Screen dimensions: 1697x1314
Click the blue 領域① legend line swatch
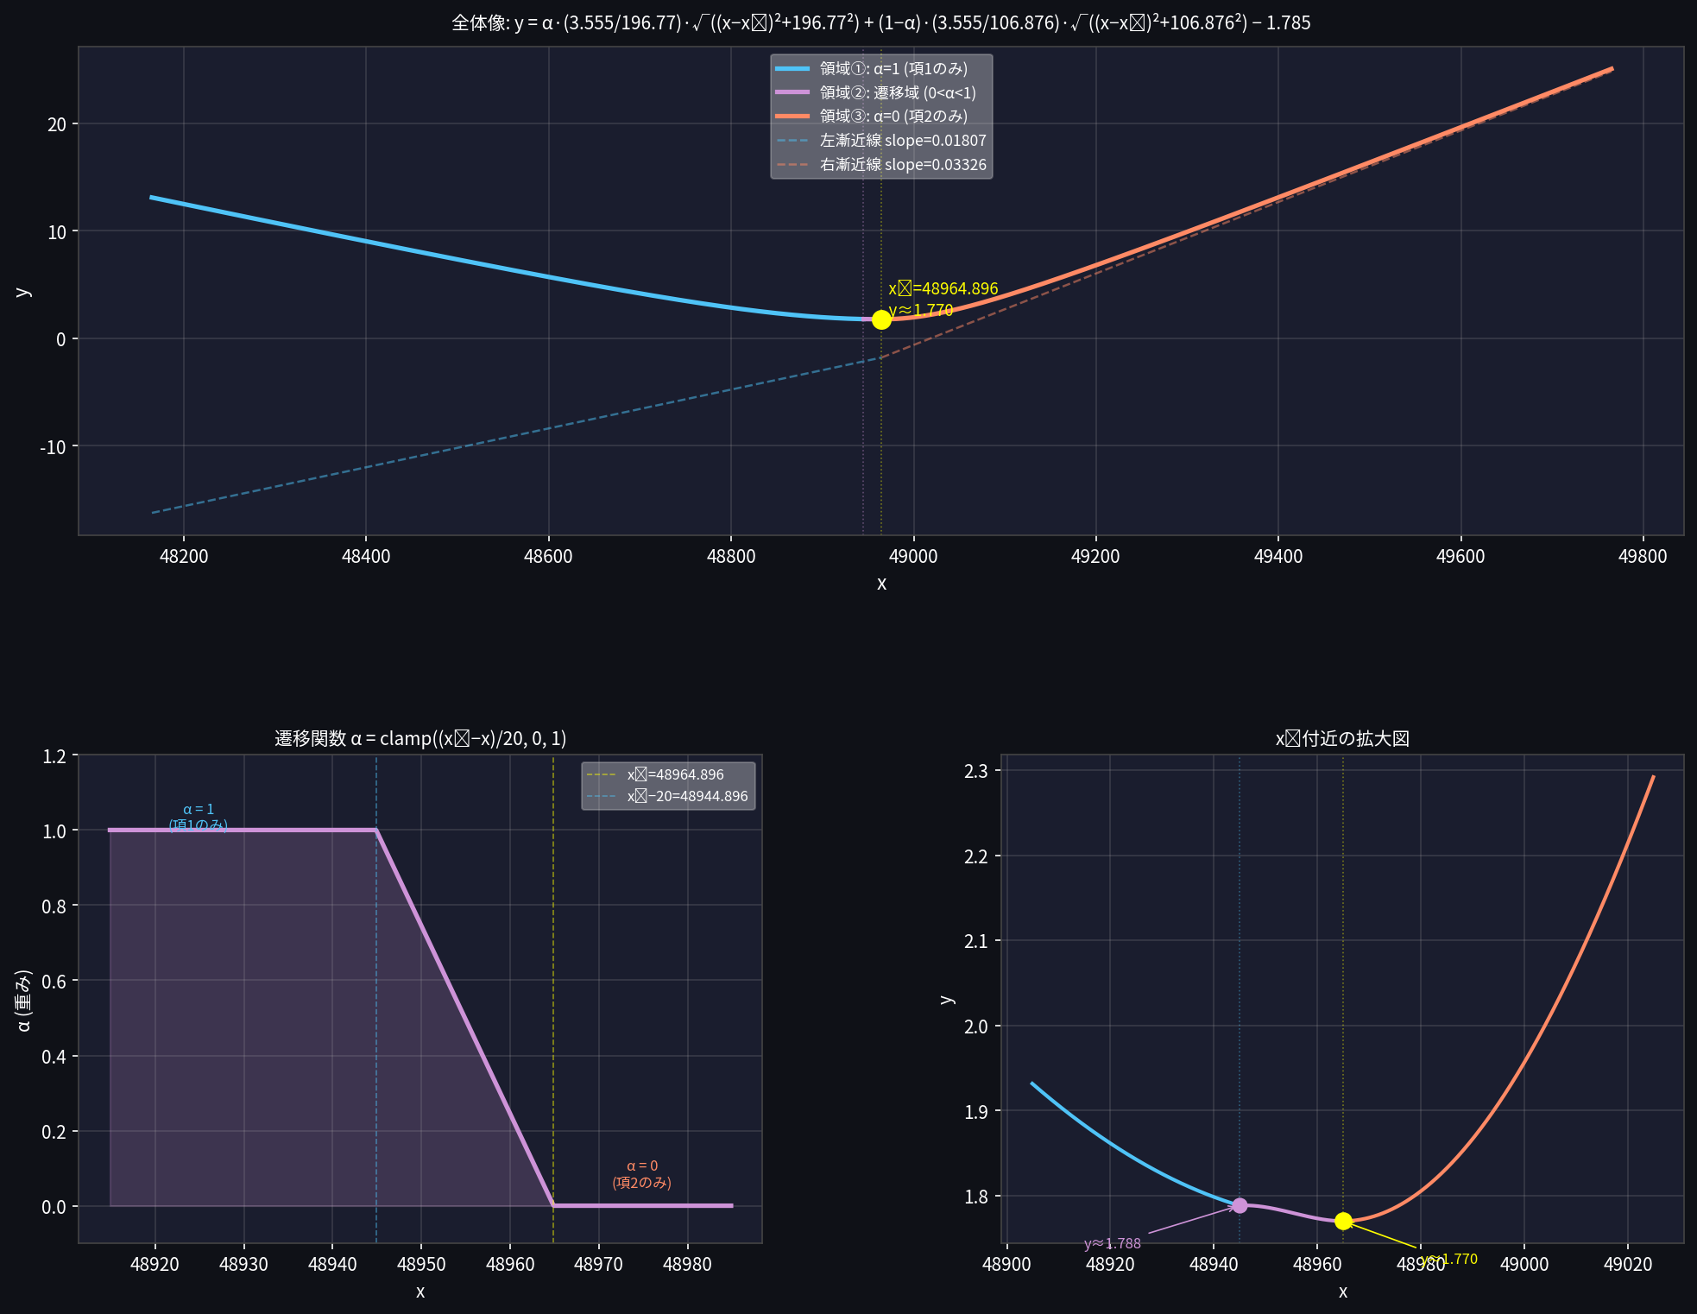click(792, 69)
